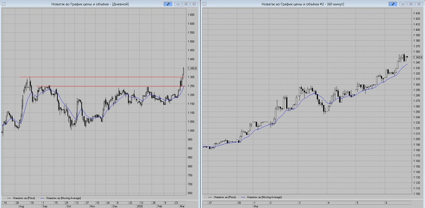Click the 1 500 value on the Дневной price axis

point(191,42)
